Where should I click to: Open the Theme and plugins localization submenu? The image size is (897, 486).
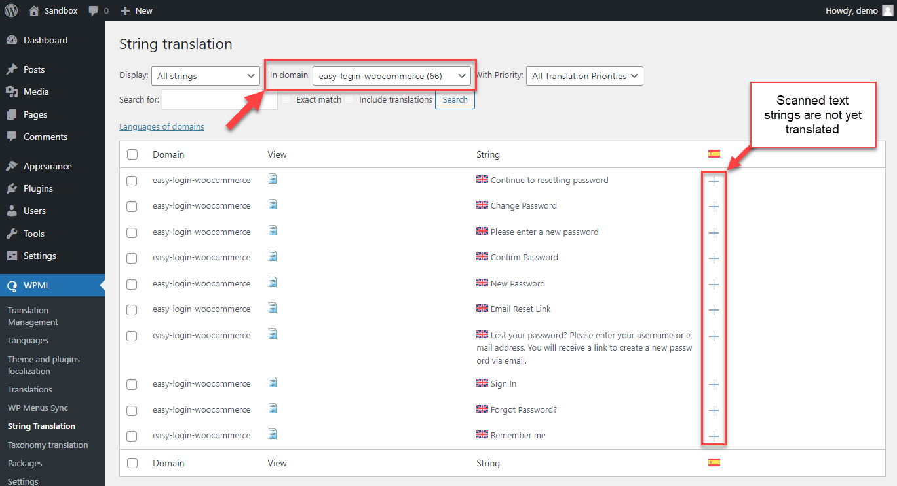[x=44, y=365]
